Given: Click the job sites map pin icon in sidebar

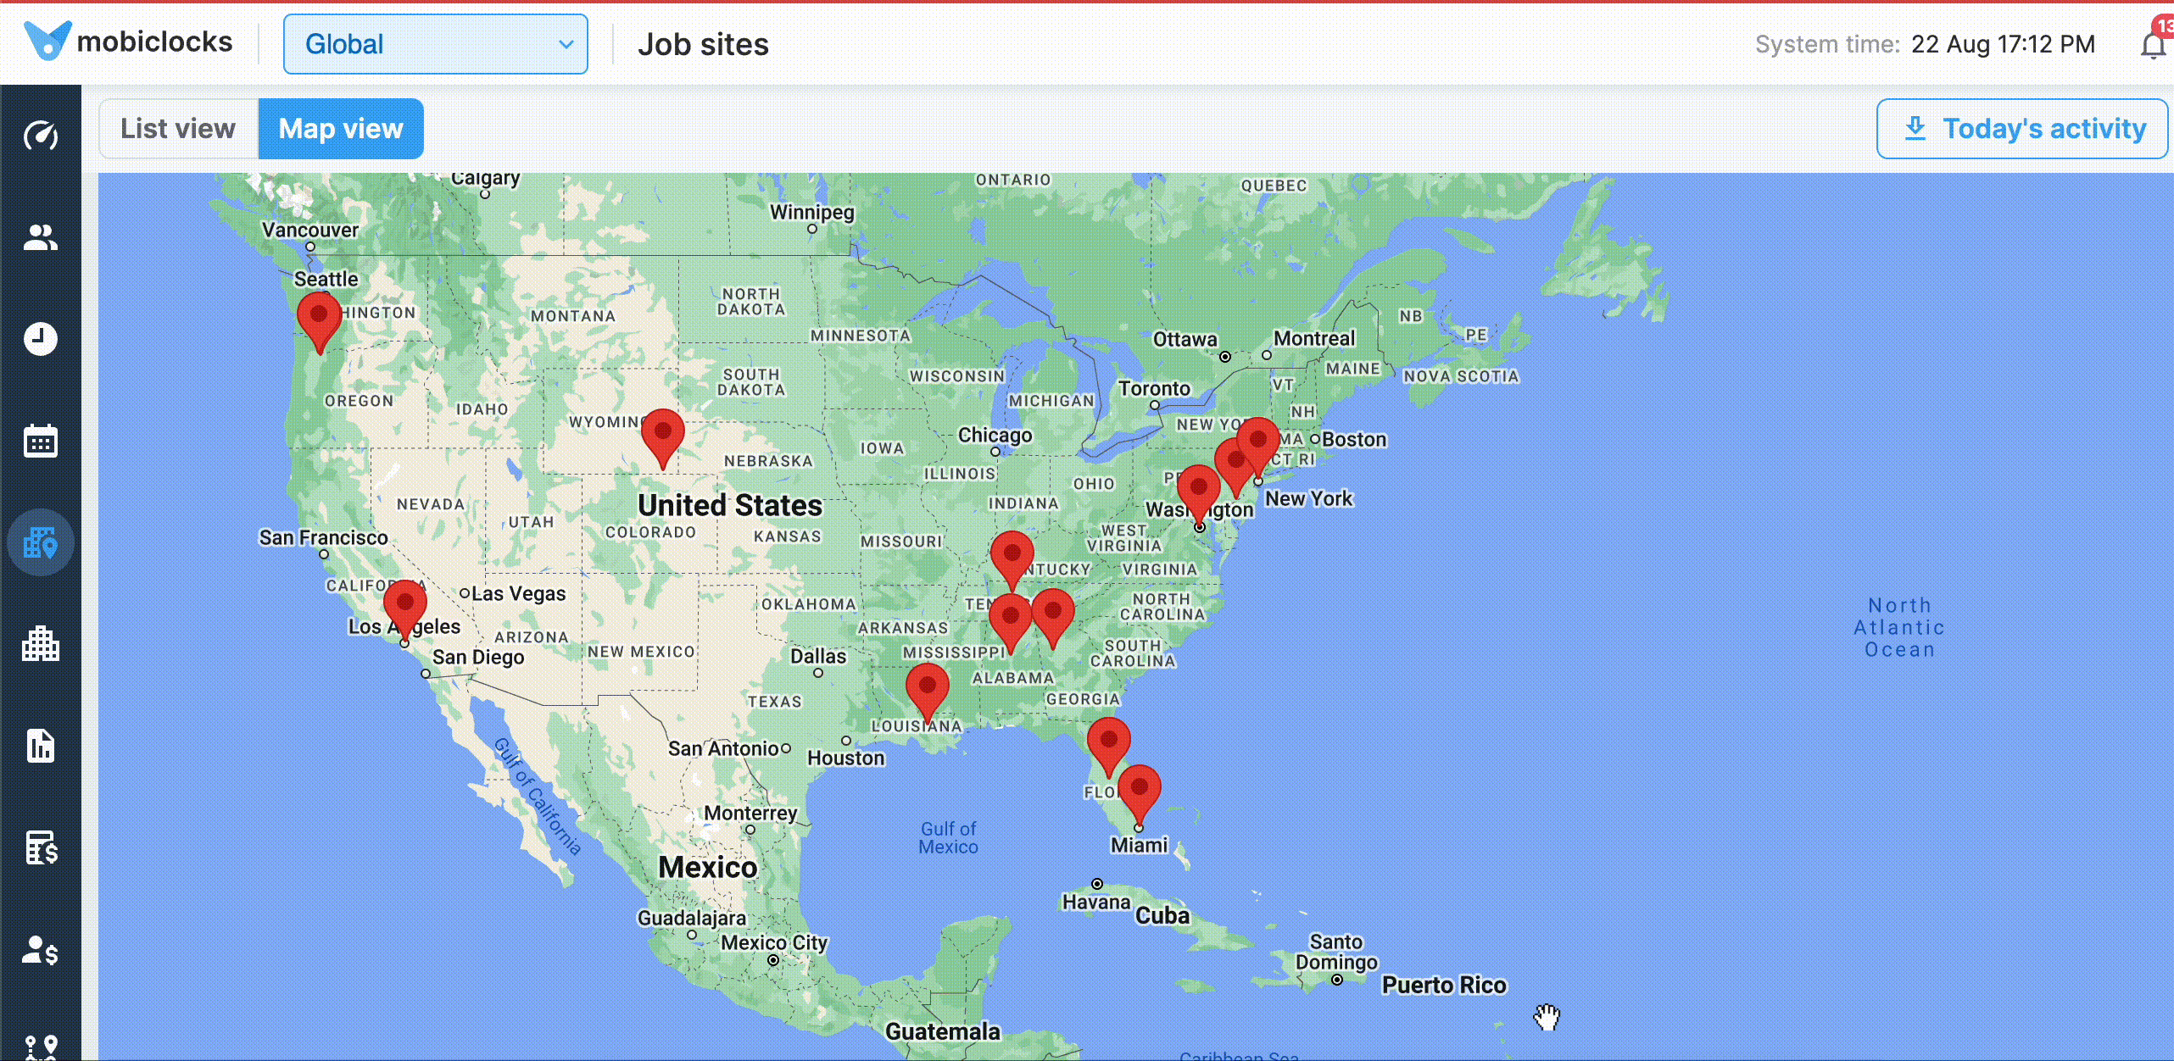Looking at the screenshot, I should pyautogui.click(x=40, y=542).
